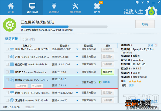
Task: Click the Atheros wireless card wifi icon
Action: pyautogui.click(x=12, y=100)
